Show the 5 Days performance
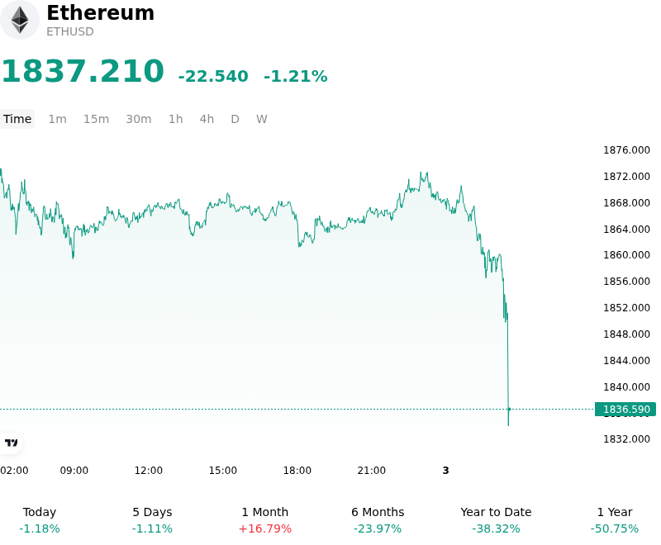 click(x=152, y=520)
